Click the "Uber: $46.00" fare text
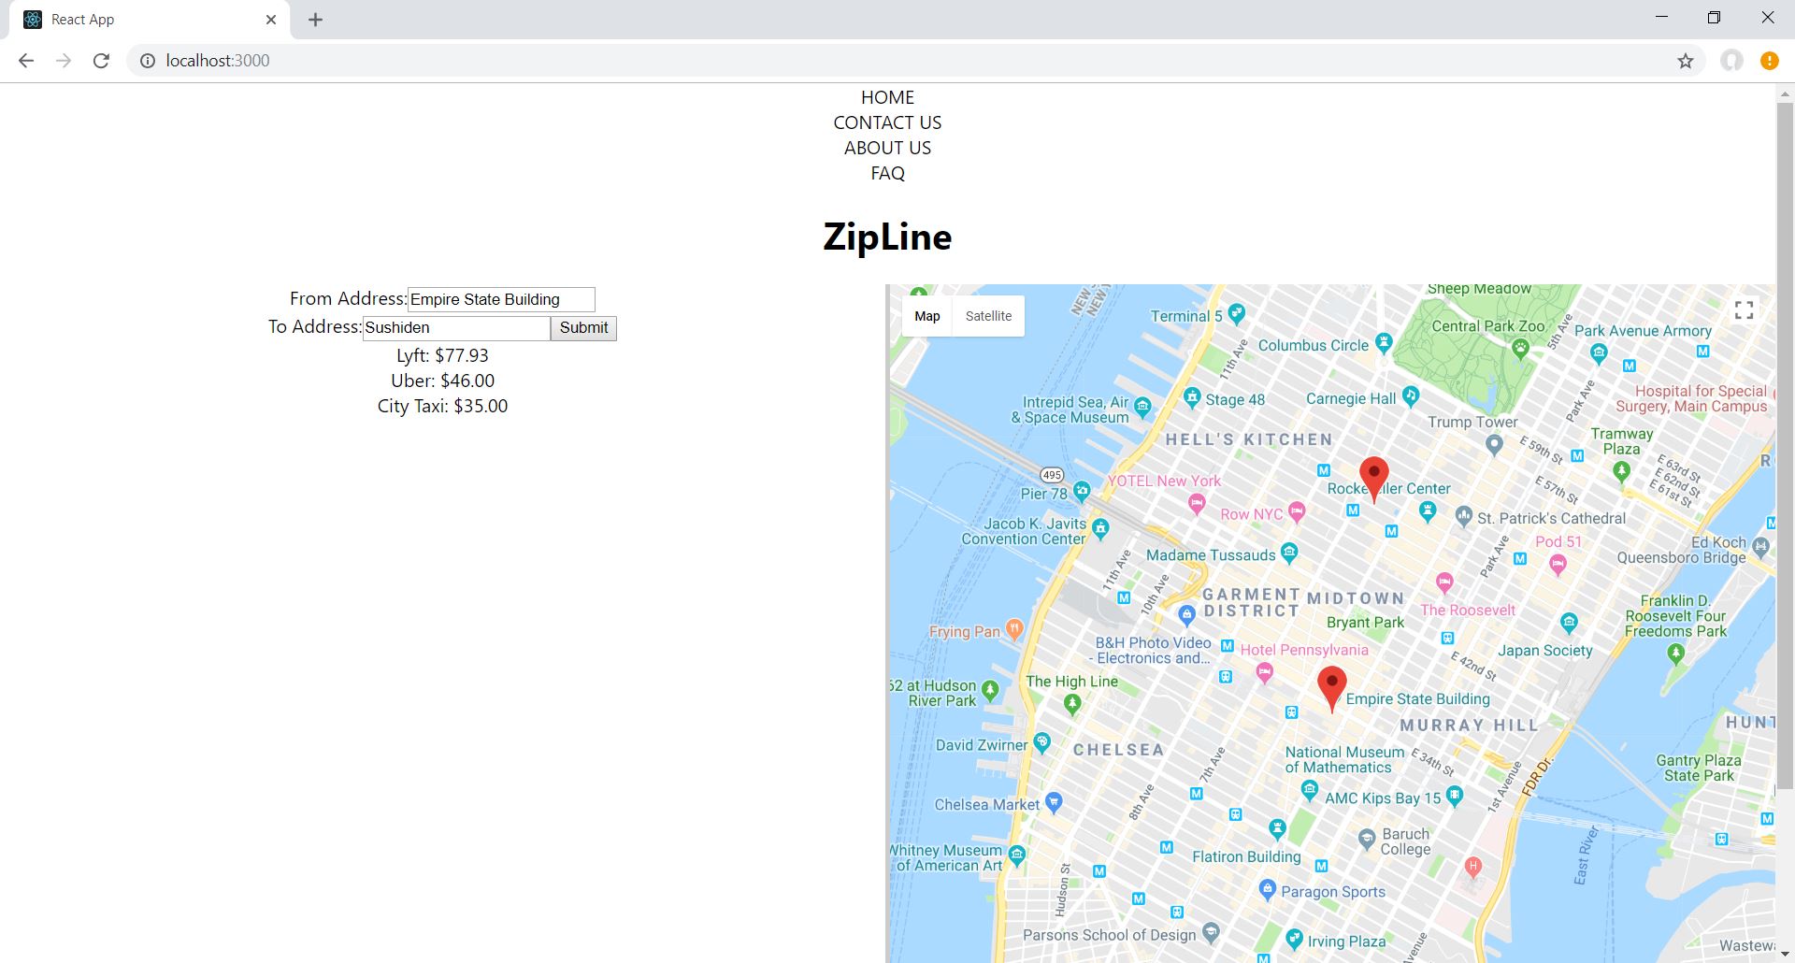The image size is (1795, 963). [x=442, y=381]
